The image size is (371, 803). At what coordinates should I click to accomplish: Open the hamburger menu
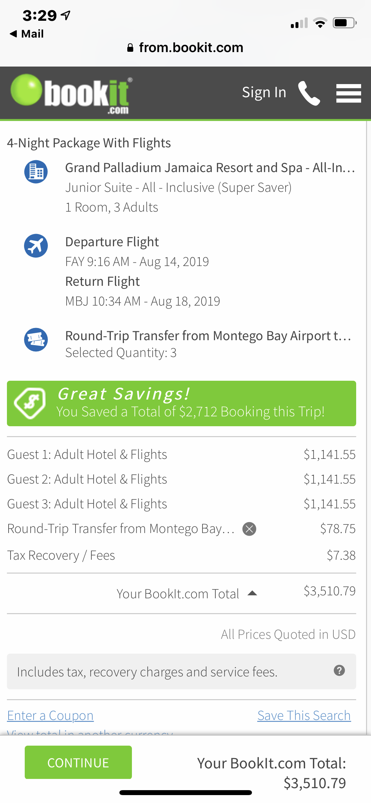pyautogui.click(x=349, y=93)
